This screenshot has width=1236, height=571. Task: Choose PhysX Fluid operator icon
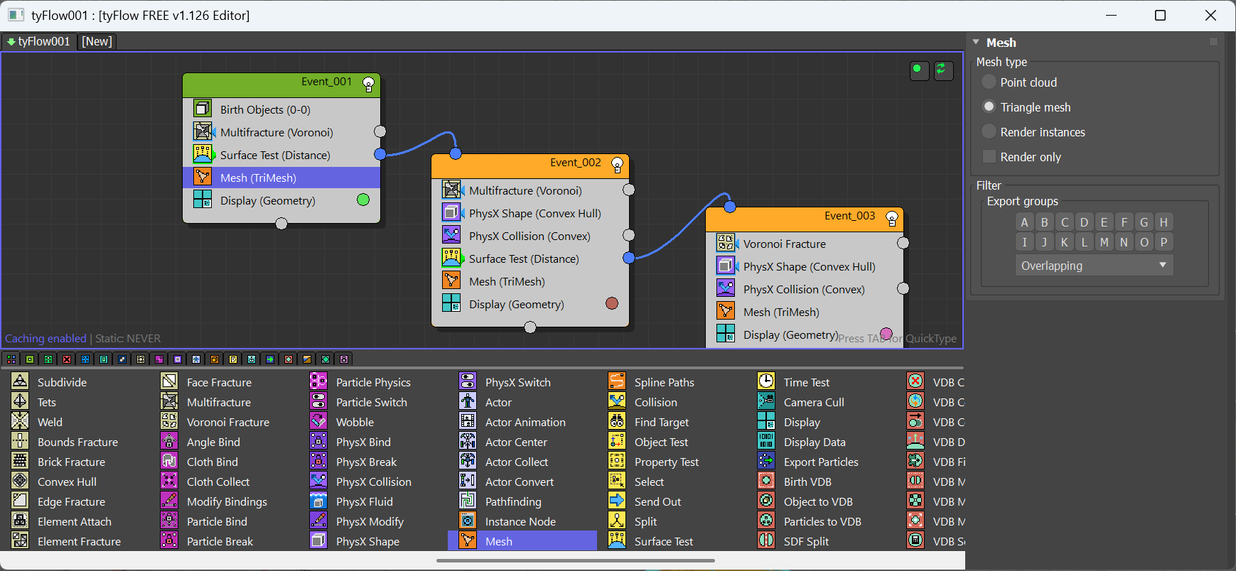pos(318,501)
